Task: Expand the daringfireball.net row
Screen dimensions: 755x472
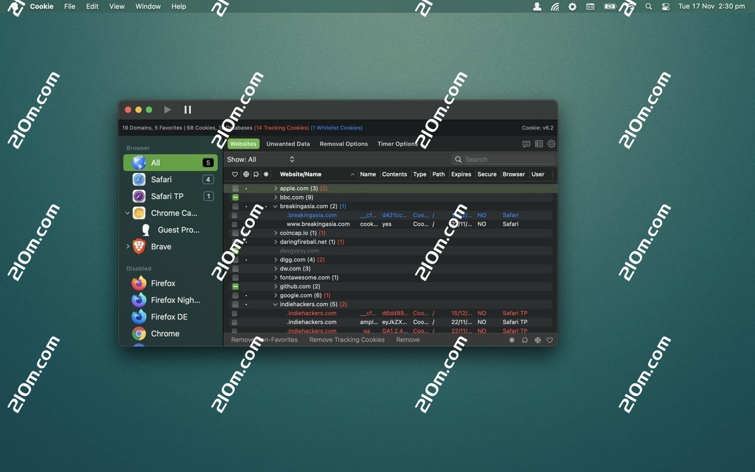Action: pos(275,242)
